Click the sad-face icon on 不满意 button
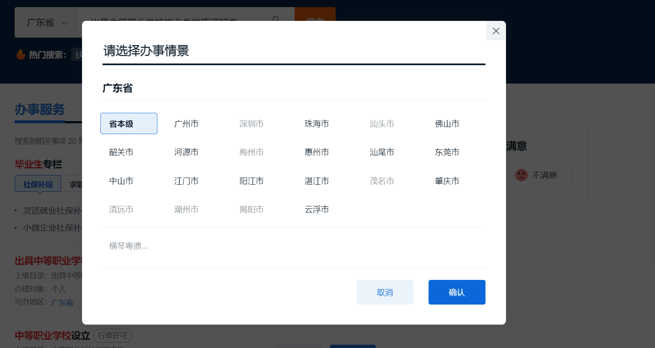Viewport: 655px width, 348px height. pyautogui.click(x=521, y=175)
